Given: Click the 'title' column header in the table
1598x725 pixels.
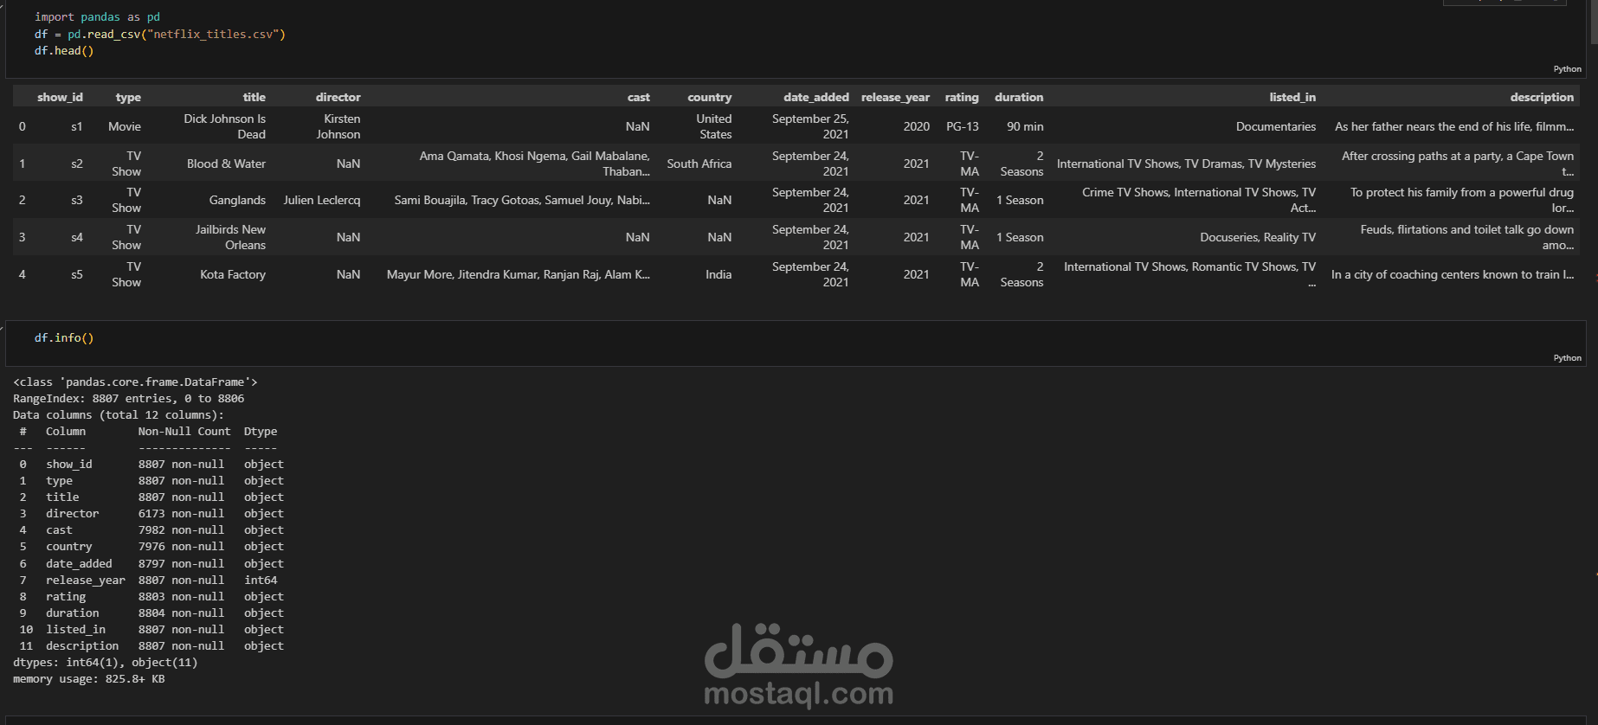Looking at the screenshot, I should (254, 98).
